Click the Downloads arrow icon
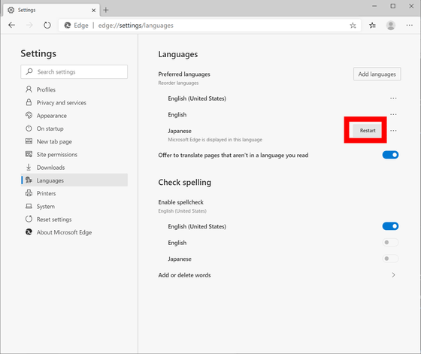This screenshot has width=421, height=354. [29, 167]
